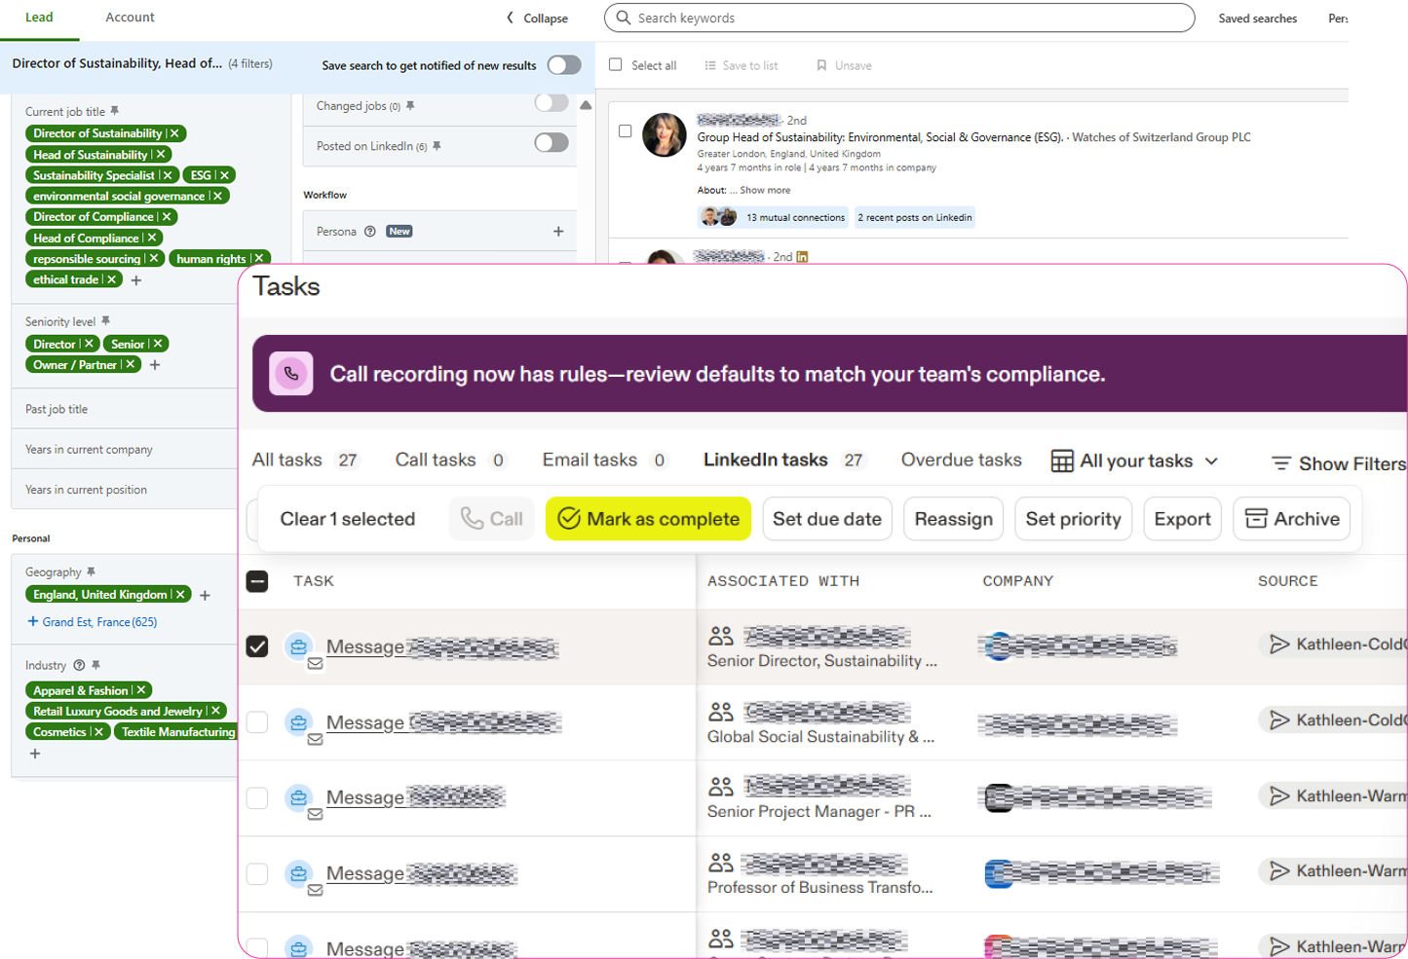Check the box for the Group Head of Sustainability lead
The height and width of the screenshot is (959, 1408).
(626, 130)
